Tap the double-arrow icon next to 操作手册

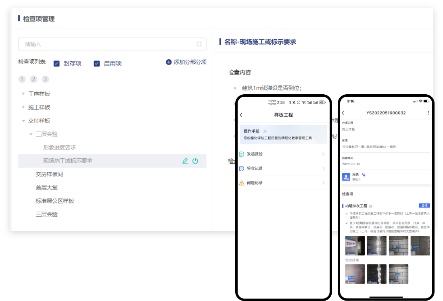coord(265,131)
